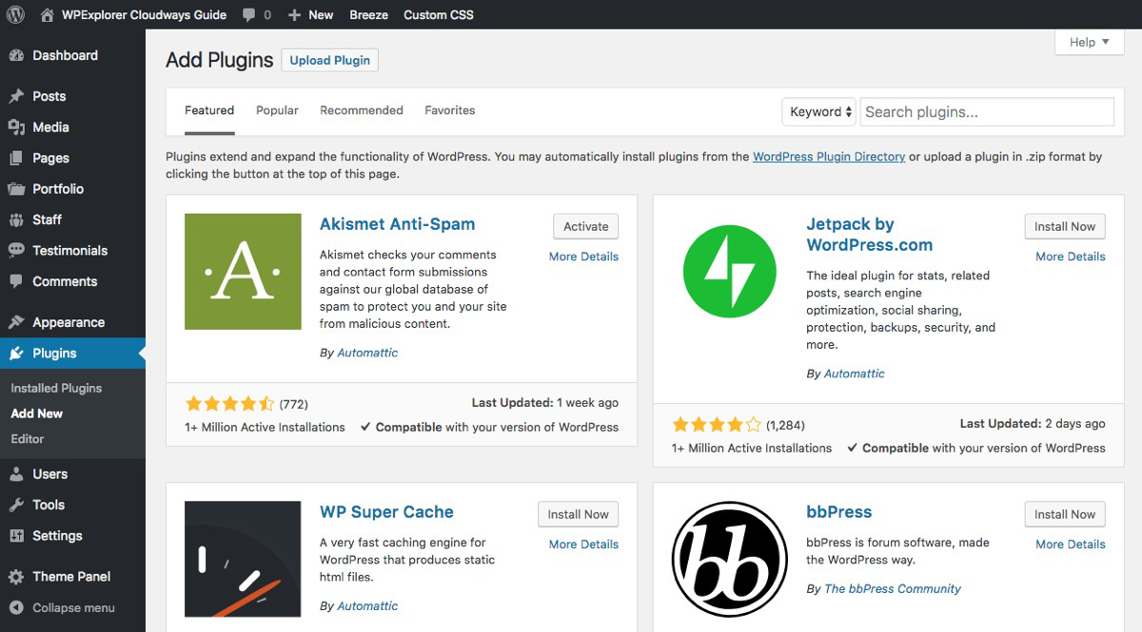This screenshot has height=632, width=1142.
Task: Switch to the Favorites tab
Action: coord(450,110)
